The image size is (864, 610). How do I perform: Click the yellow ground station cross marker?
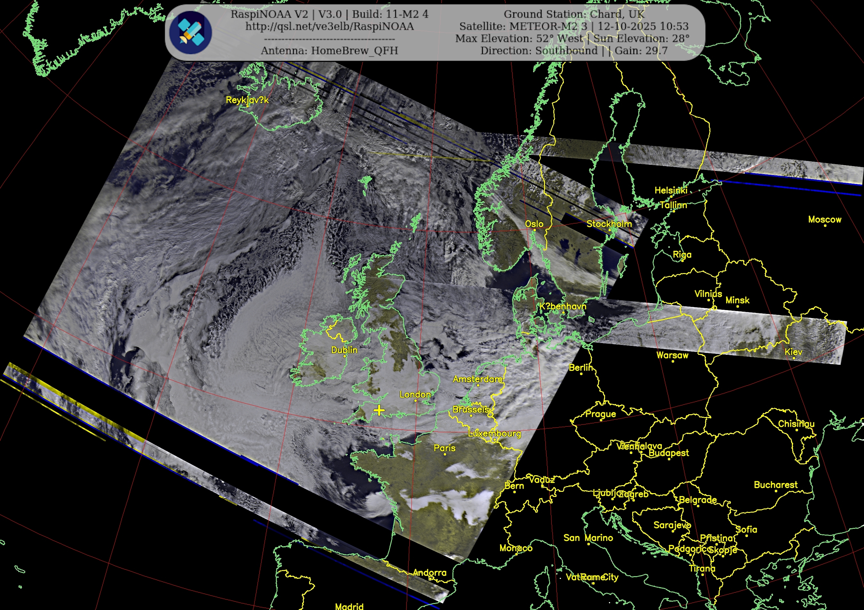click(x=379, y=410)
